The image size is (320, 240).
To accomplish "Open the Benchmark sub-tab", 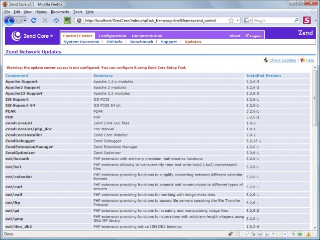I will pyautogui.click(x=142, y=42).
